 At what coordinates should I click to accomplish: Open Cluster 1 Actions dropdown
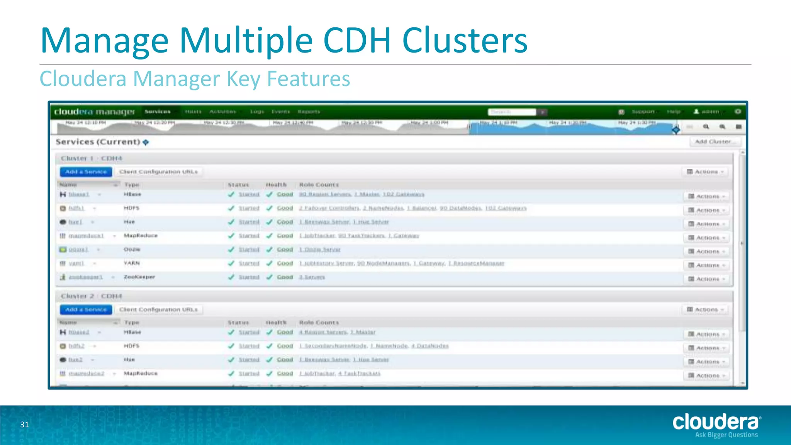(705, 172)
